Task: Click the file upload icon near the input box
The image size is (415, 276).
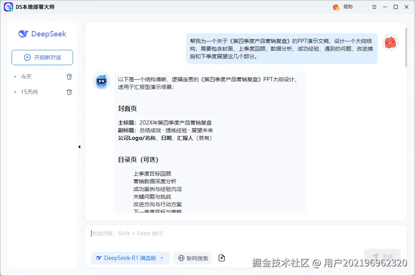Action: pos(222,258)
